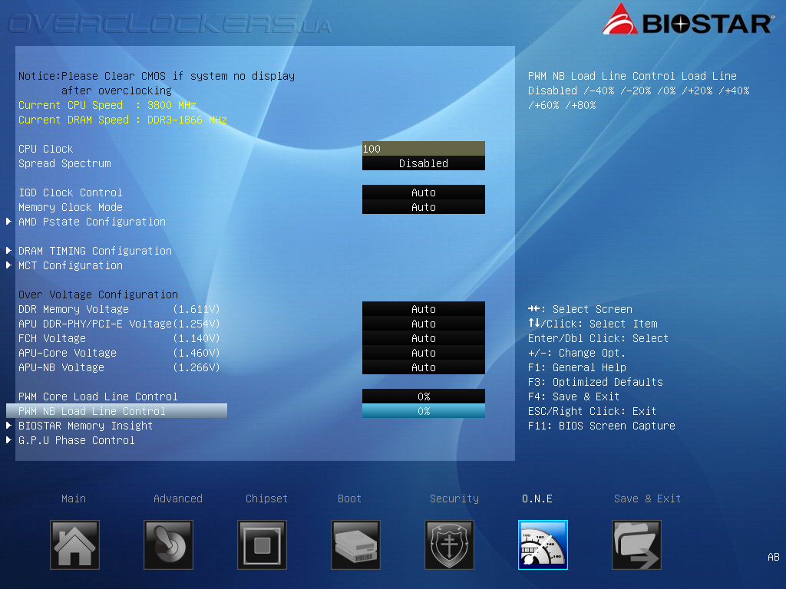Image resolution: width=786 pixels, height=589 pixels.
Task: Click the Current CPU Speed 3800 MHz text
Action: click(x=107, y=105)
